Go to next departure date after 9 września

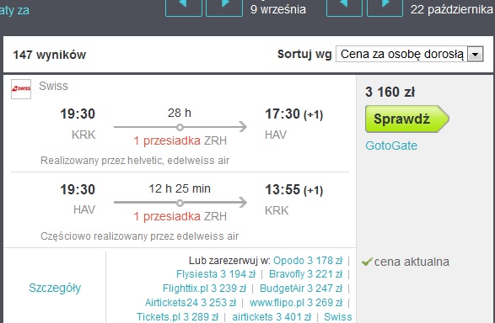click(x=224, y=6)
